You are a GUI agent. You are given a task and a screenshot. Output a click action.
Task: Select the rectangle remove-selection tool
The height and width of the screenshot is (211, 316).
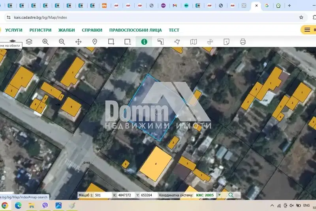point(128,42)
